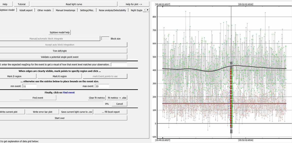Open the VizieR export tab
Image resolution: width=292 pixels, height=143 pixels.
pos(26,10)
